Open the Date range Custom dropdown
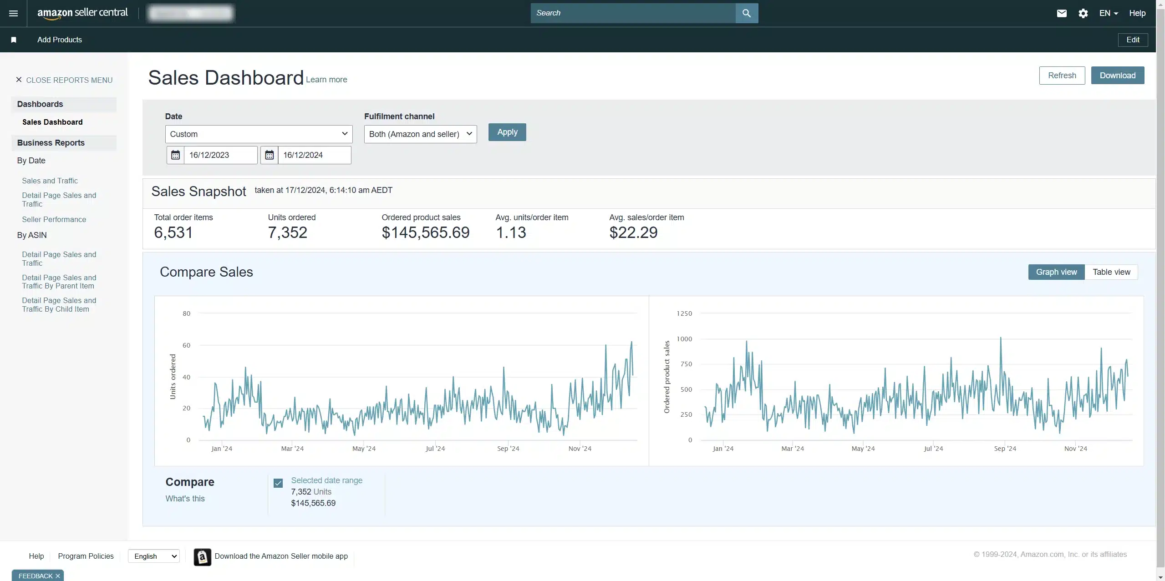Viewport: 1165px width, 581px height. [x=259, y=134]
